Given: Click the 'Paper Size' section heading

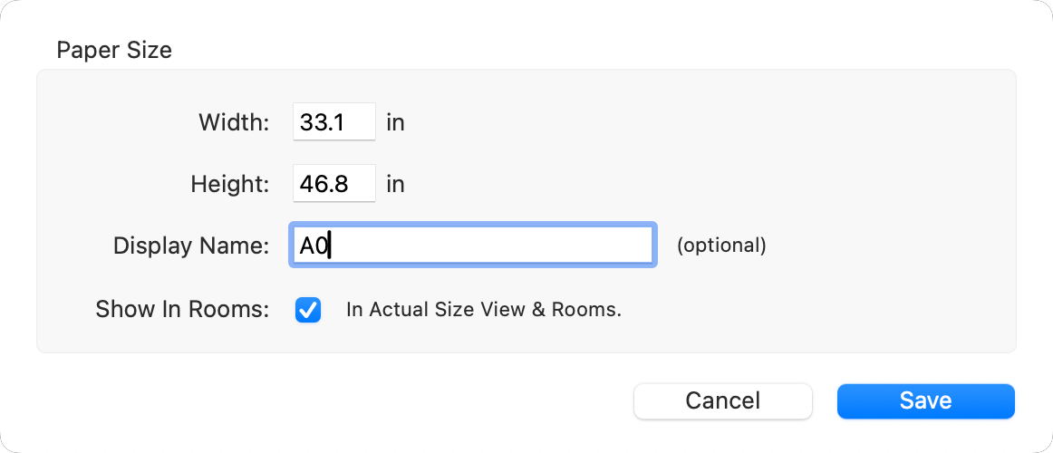Looking at the screenshot, I should (114, 50).
